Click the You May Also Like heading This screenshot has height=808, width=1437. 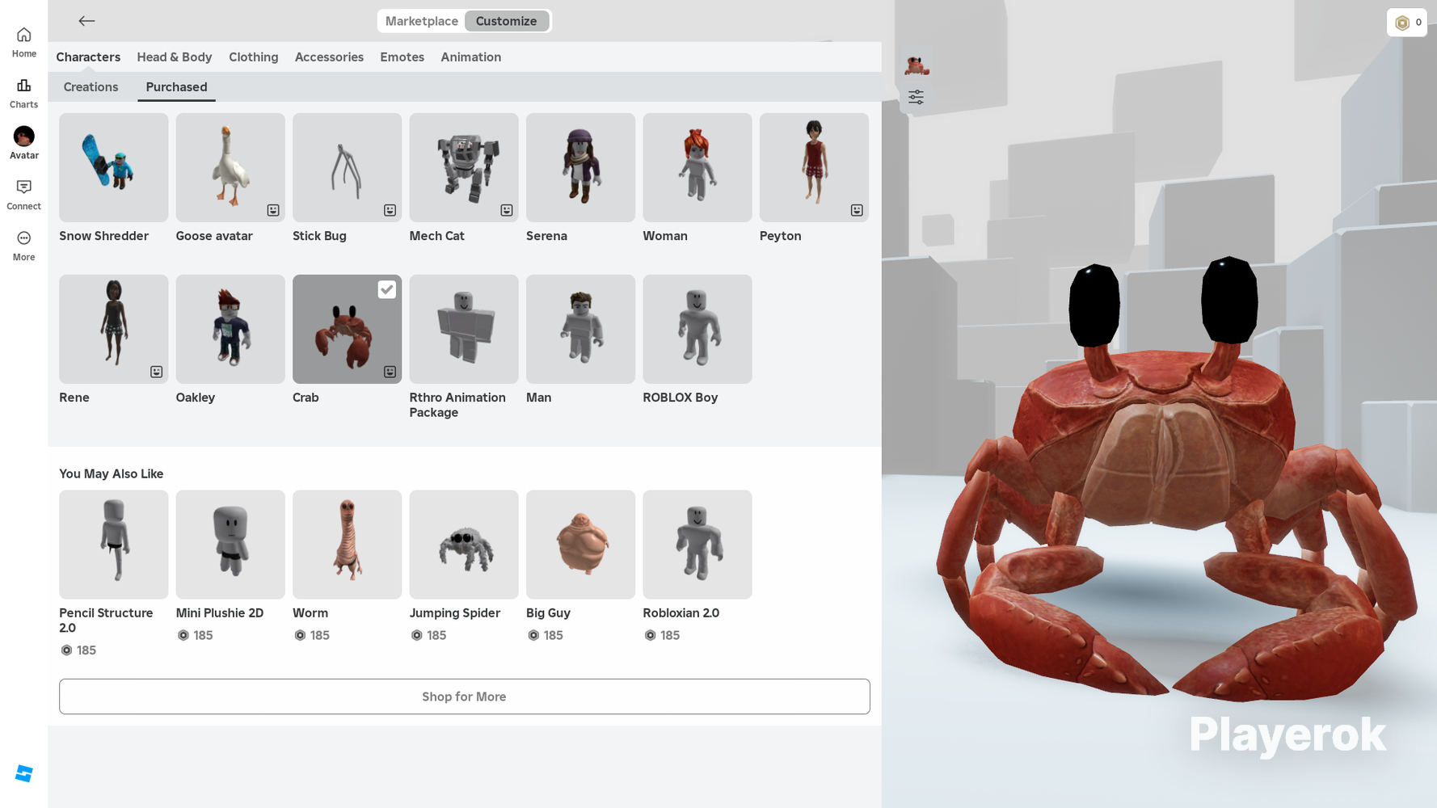(112, 474)
